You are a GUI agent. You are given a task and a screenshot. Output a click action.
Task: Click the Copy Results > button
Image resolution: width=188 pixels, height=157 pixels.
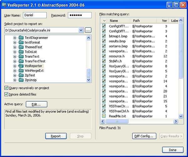171,136
